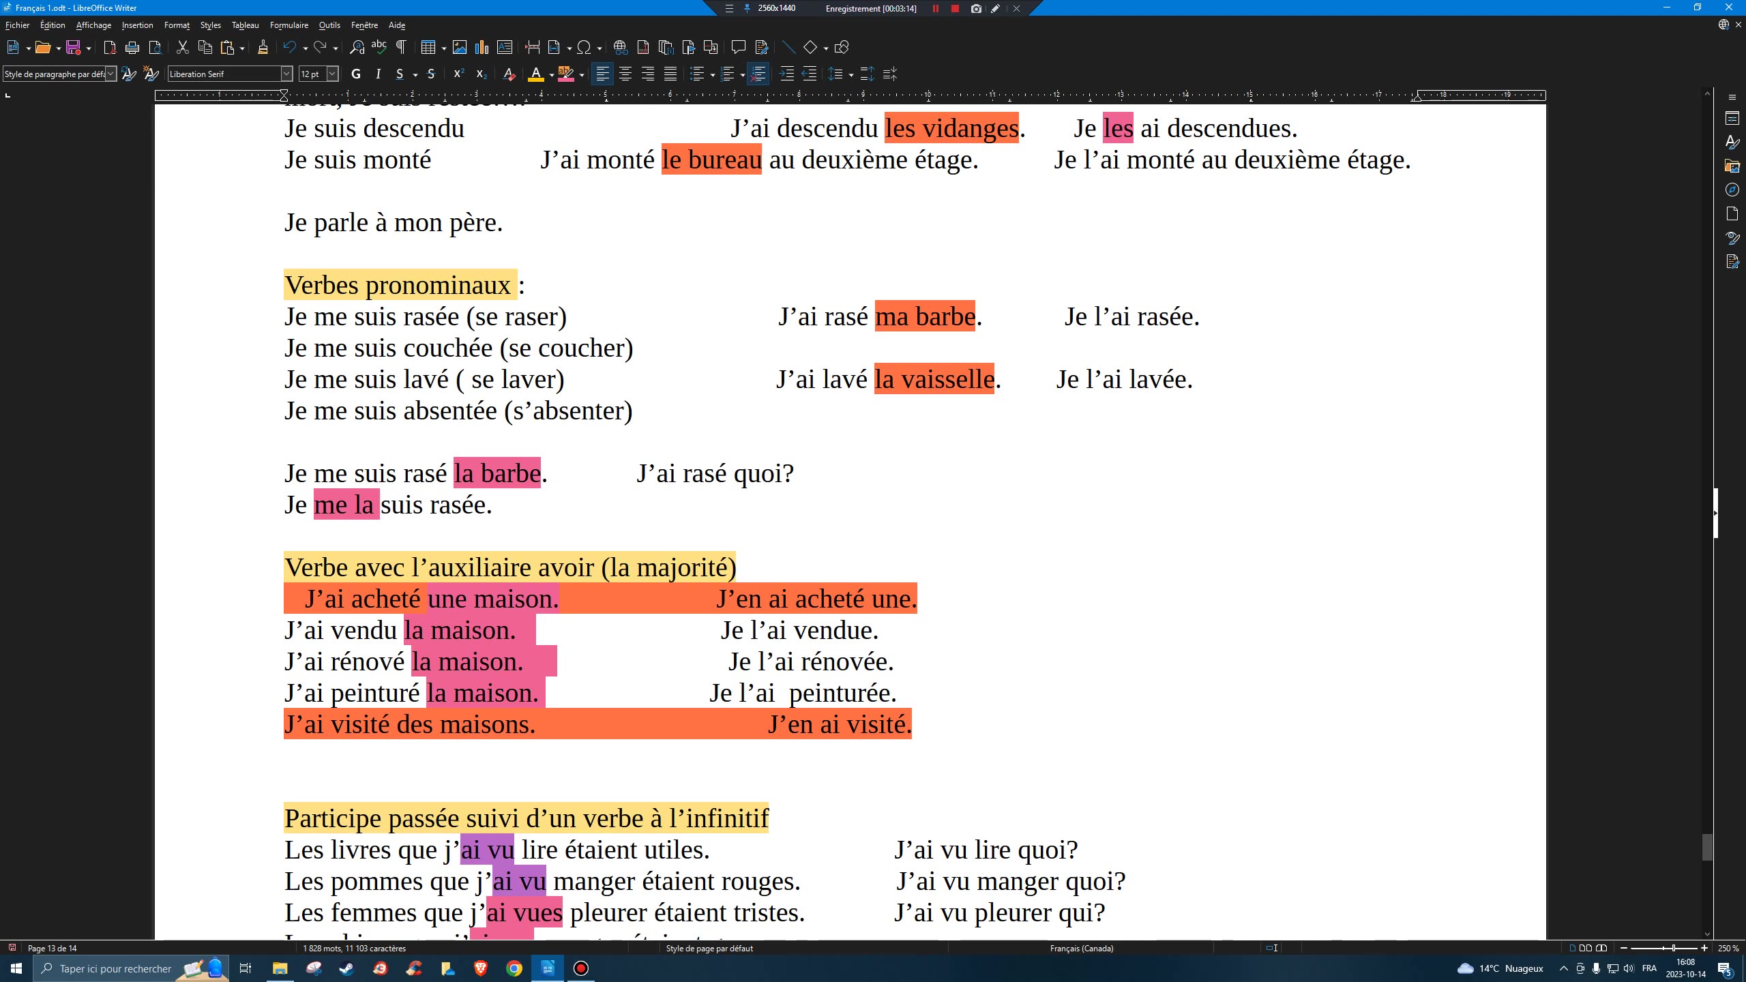1746x982 pixels.
Task: Insert a chart from the toolbar
Action: (483, 46)
